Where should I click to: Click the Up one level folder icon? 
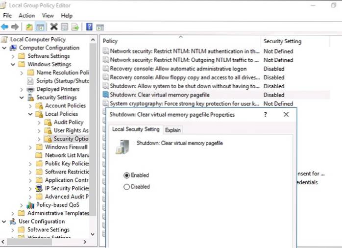pyautogui.click(x=29, y=26)
